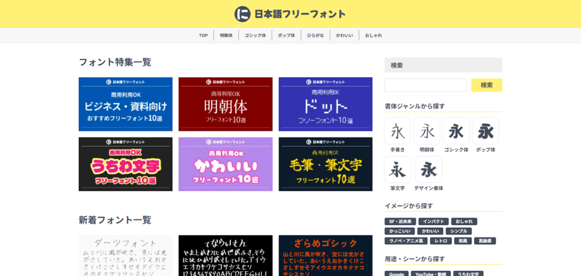This screenshot has height=276, width=581.
Task: Select the 筆文字 brush genre icon
Action: [398, 170]
